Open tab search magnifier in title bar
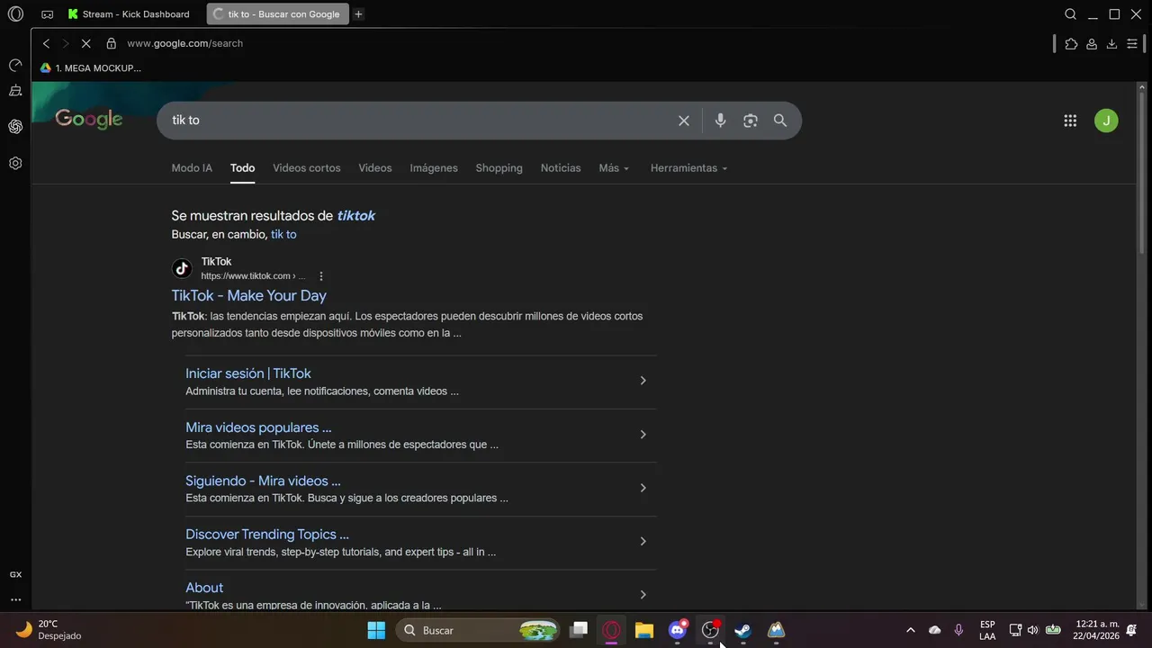This screenshot has height=648, width=1152. coord(1071,14)
